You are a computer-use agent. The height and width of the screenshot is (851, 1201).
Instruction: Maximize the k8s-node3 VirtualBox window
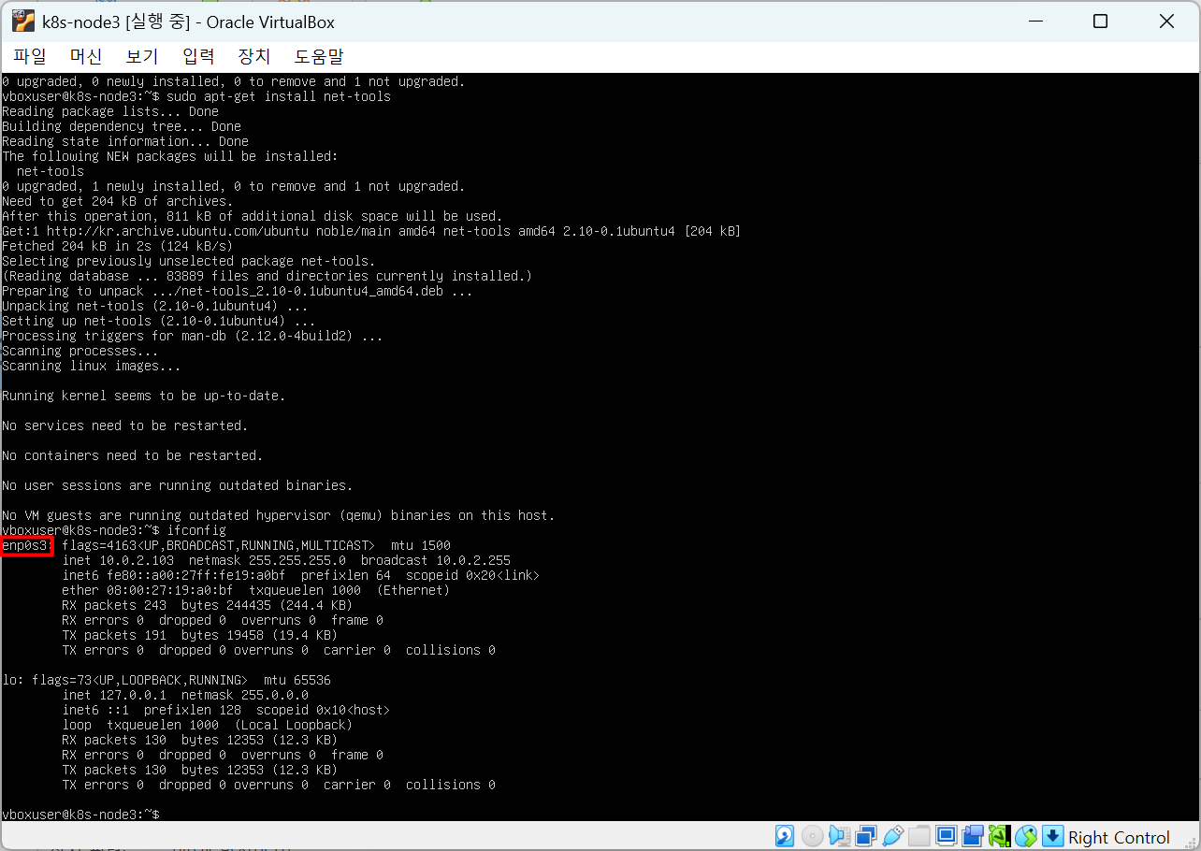pos(1100,22)
